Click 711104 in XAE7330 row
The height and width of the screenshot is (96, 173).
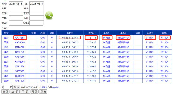(x=164, y=81)
